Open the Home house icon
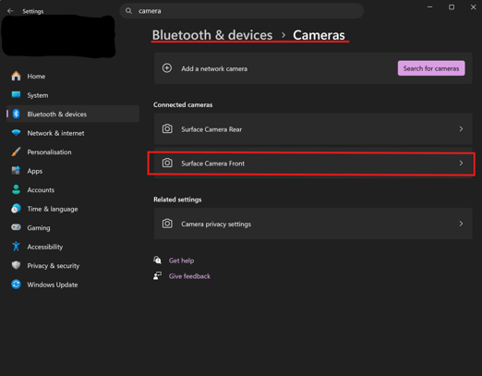This screenshot has height=376, width=482. 16,76
